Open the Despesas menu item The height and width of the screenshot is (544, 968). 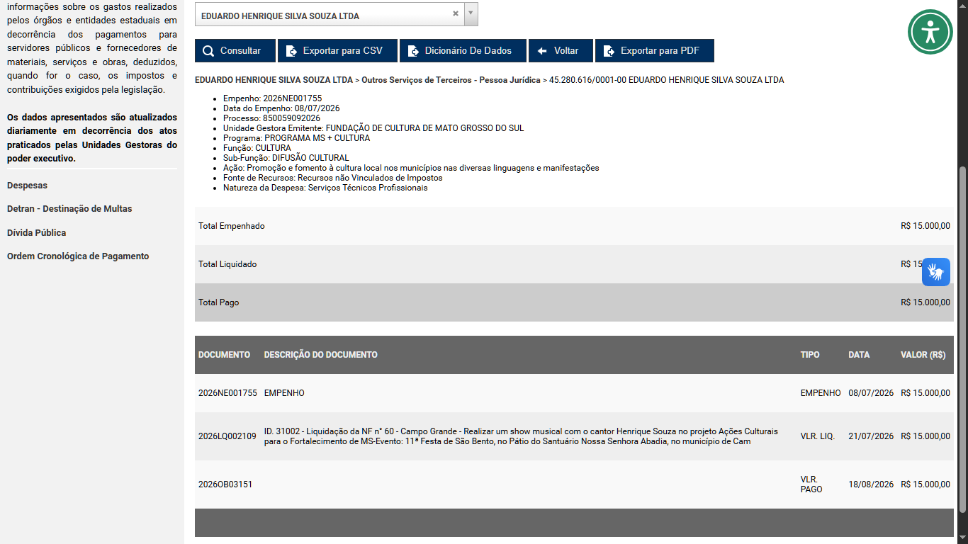(x=28, y=186)
